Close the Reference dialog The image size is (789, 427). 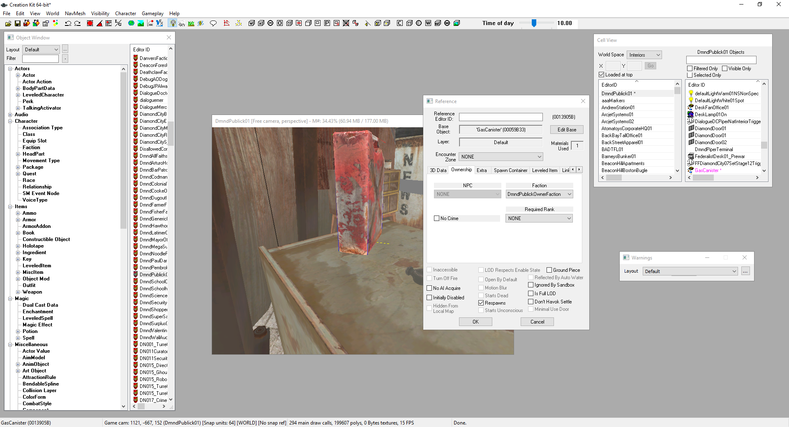tap(583, 101)
